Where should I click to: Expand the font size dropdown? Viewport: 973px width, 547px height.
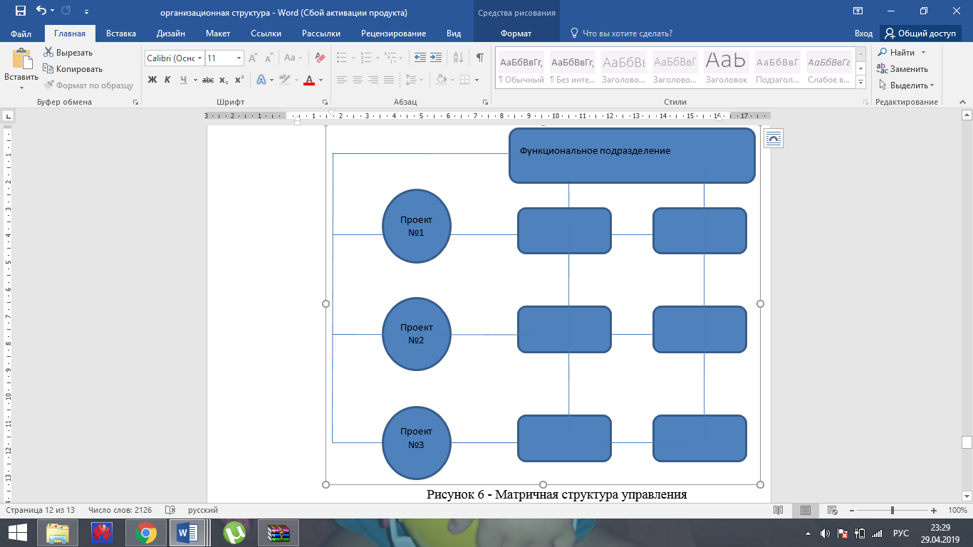tap(239, 58)
